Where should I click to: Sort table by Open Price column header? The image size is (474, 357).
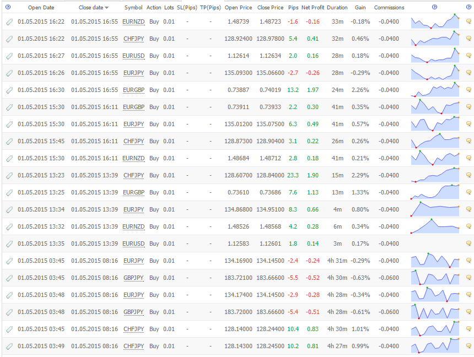pyautogui.click(x=238, y=8)
